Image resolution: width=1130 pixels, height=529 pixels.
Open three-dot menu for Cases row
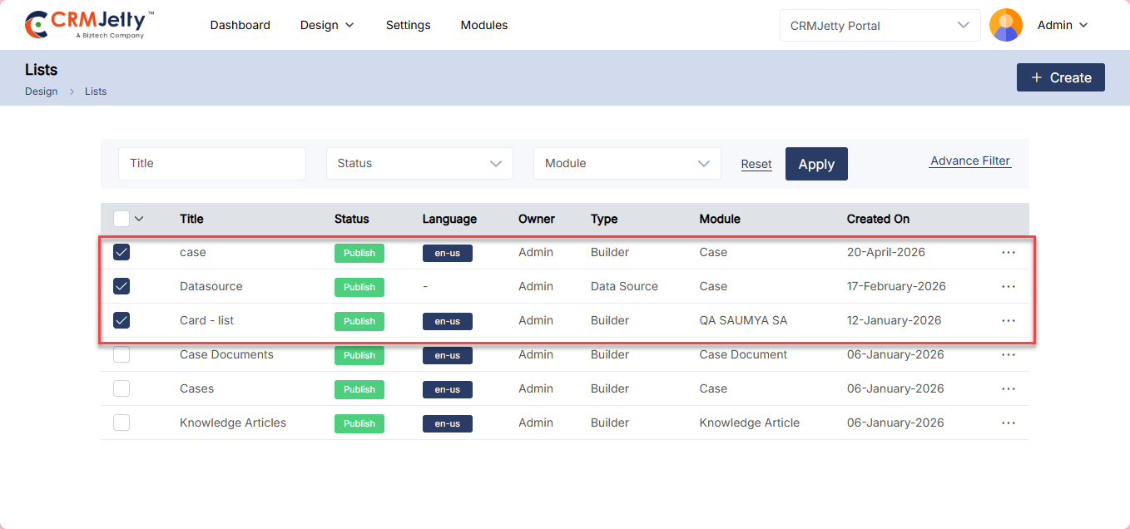(1008, 389)
